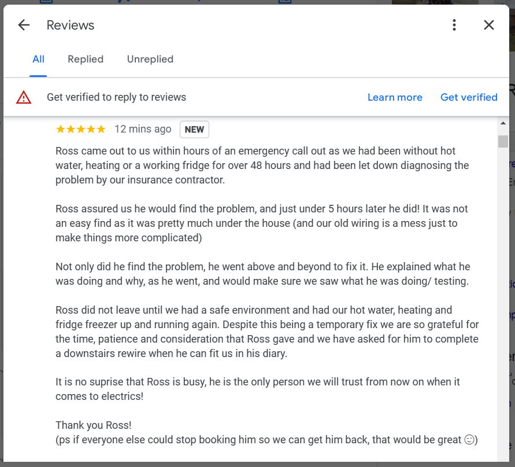515x467 pixels.
Task: Go back using the arrow beside Reviews
Action: [24, 25]
